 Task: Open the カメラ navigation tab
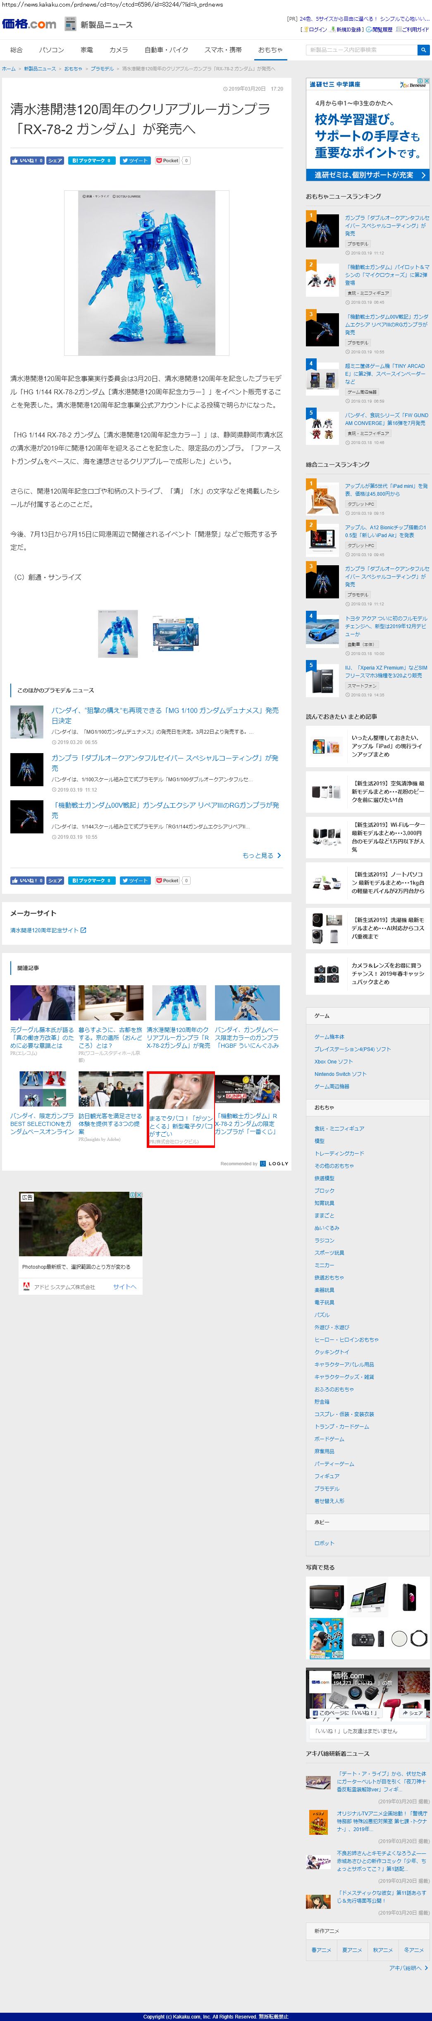(x=118, y=49)
